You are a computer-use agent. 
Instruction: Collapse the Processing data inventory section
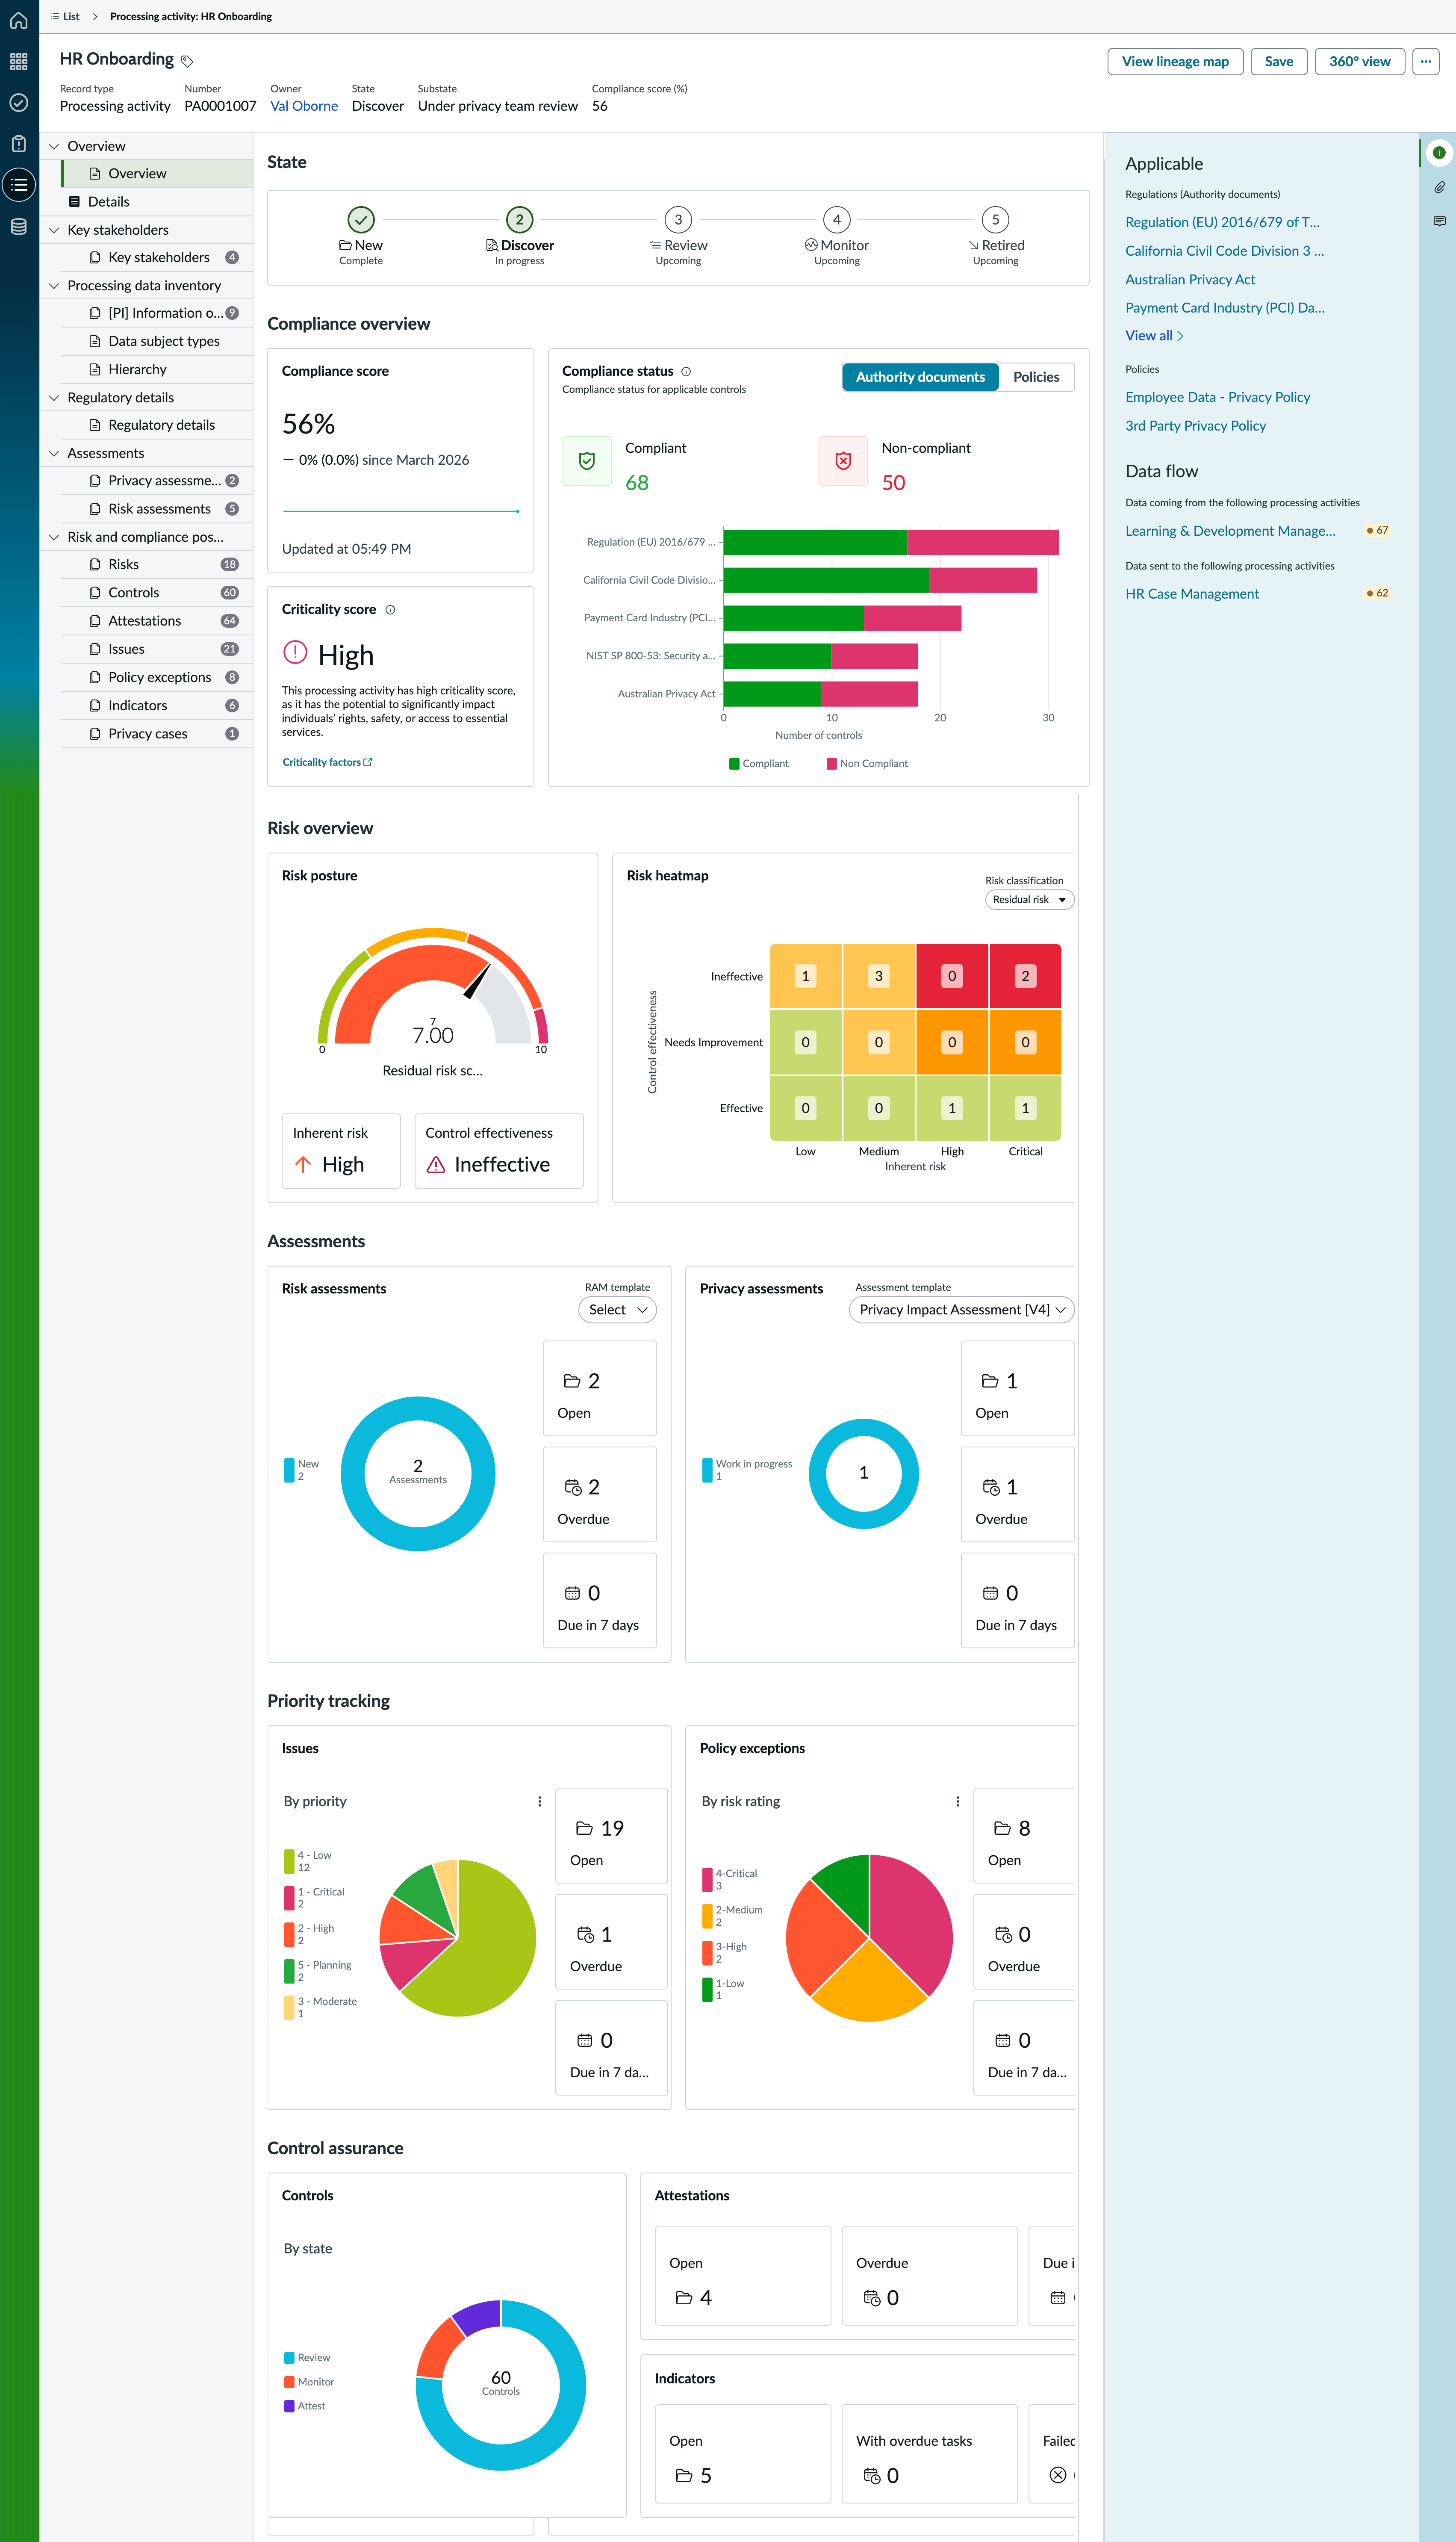(54, 286)
